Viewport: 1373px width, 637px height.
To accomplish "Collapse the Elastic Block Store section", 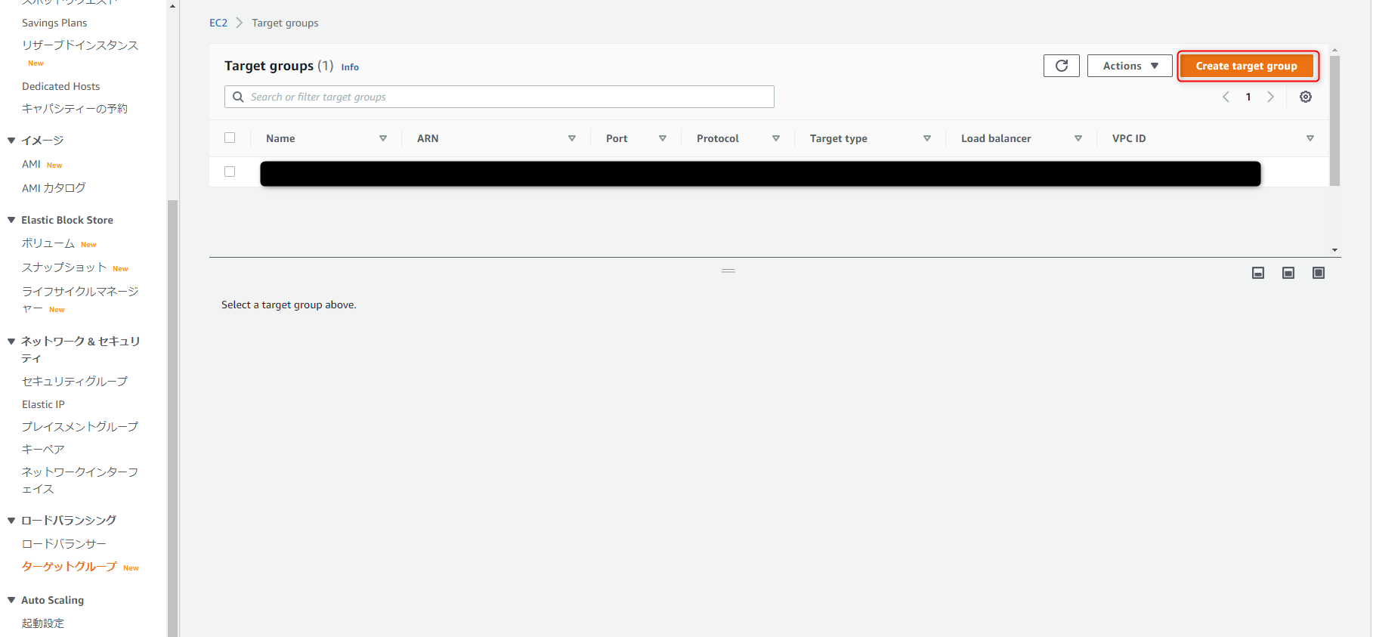I will pos(11,220).
